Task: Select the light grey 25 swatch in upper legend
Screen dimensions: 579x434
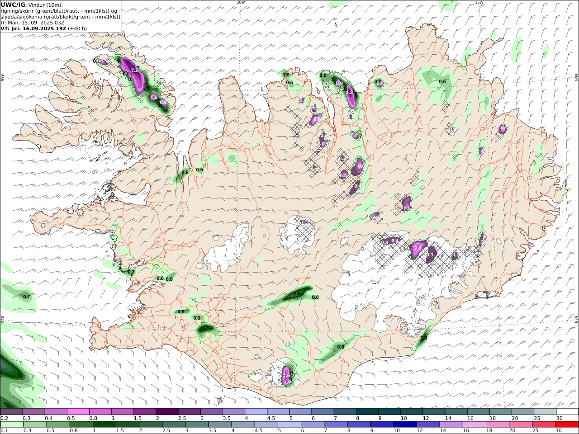Action: [545, 412]
